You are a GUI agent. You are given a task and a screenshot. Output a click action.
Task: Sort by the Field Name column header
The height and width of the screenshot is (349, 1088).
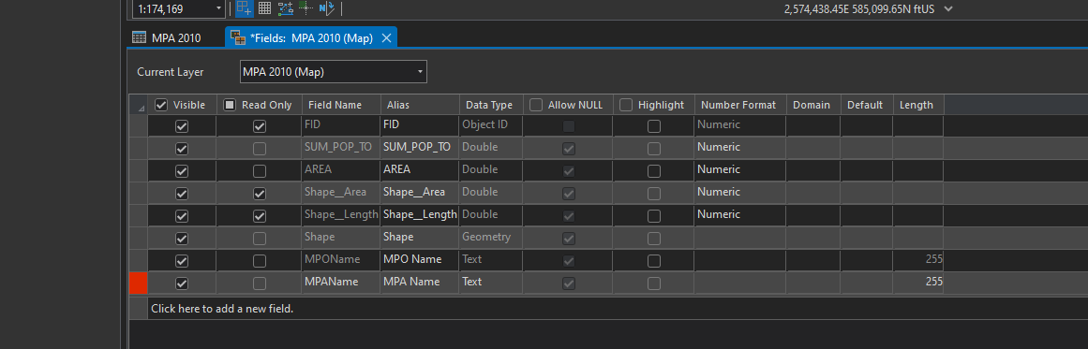pyautogui.click(x=341, y=105)
